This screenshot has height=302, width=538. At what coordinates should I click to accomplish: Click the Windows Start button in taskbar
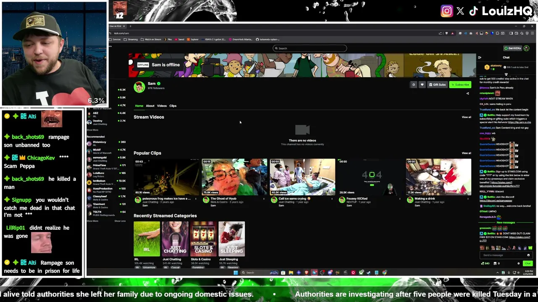pos(235,273)
